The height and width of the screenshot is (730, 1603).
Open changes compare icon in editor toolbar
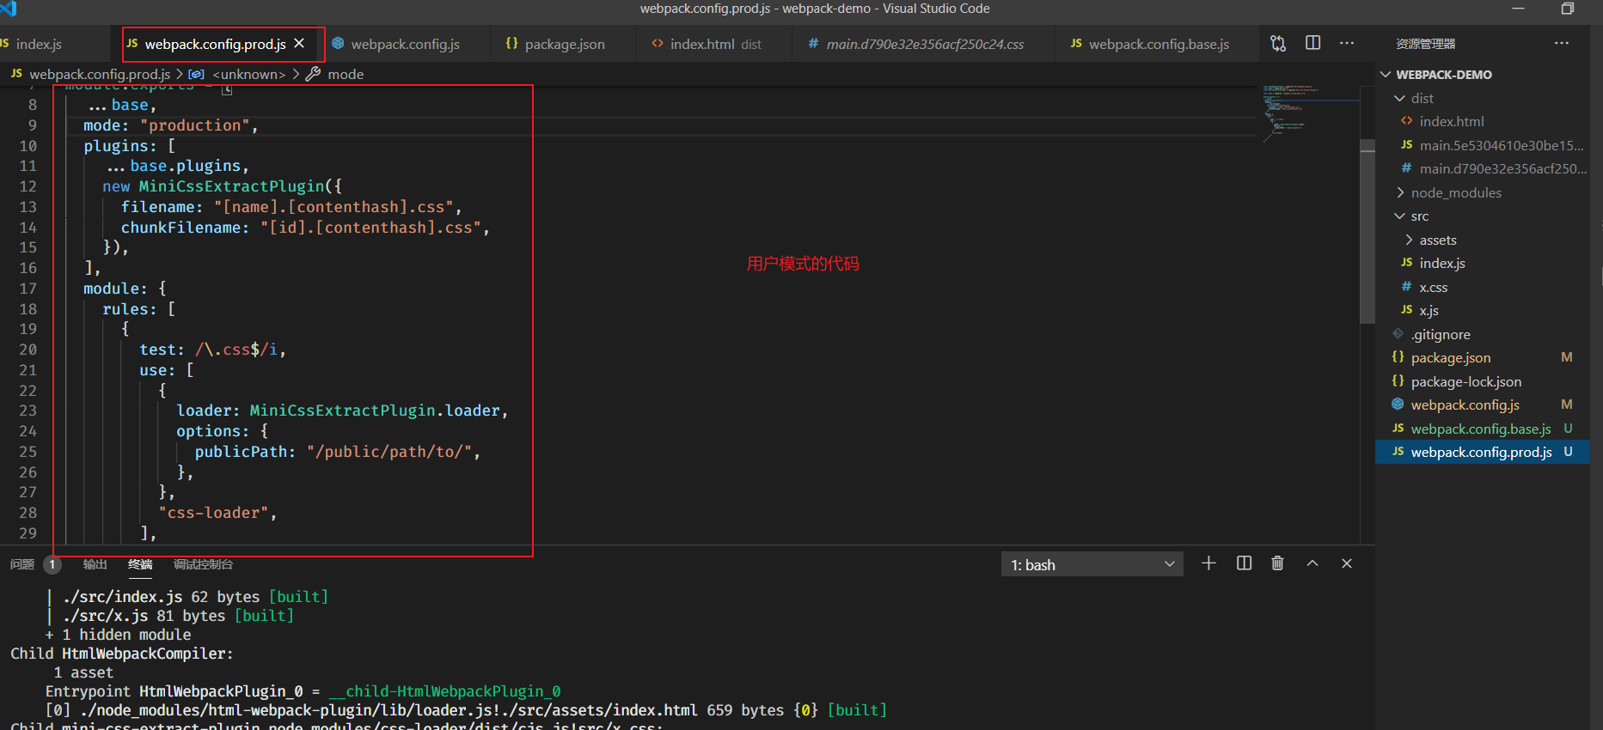click(x=1278, y=43)
